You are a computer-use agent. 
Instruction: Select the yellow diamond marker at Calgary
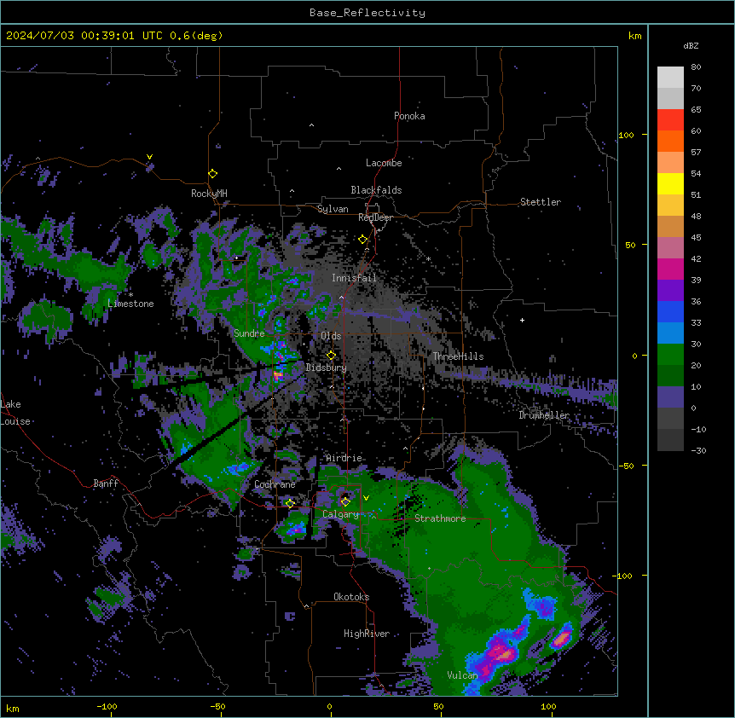[x=345, y=502]
